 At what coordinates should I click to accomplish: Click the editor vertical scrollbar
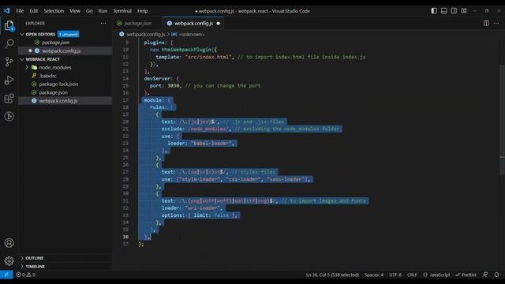(502, 119)
